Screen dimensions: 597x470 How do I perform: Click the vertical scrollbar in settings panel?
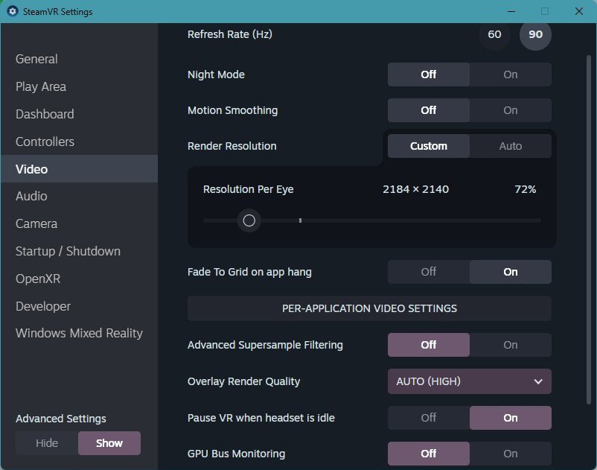(589, 229)
